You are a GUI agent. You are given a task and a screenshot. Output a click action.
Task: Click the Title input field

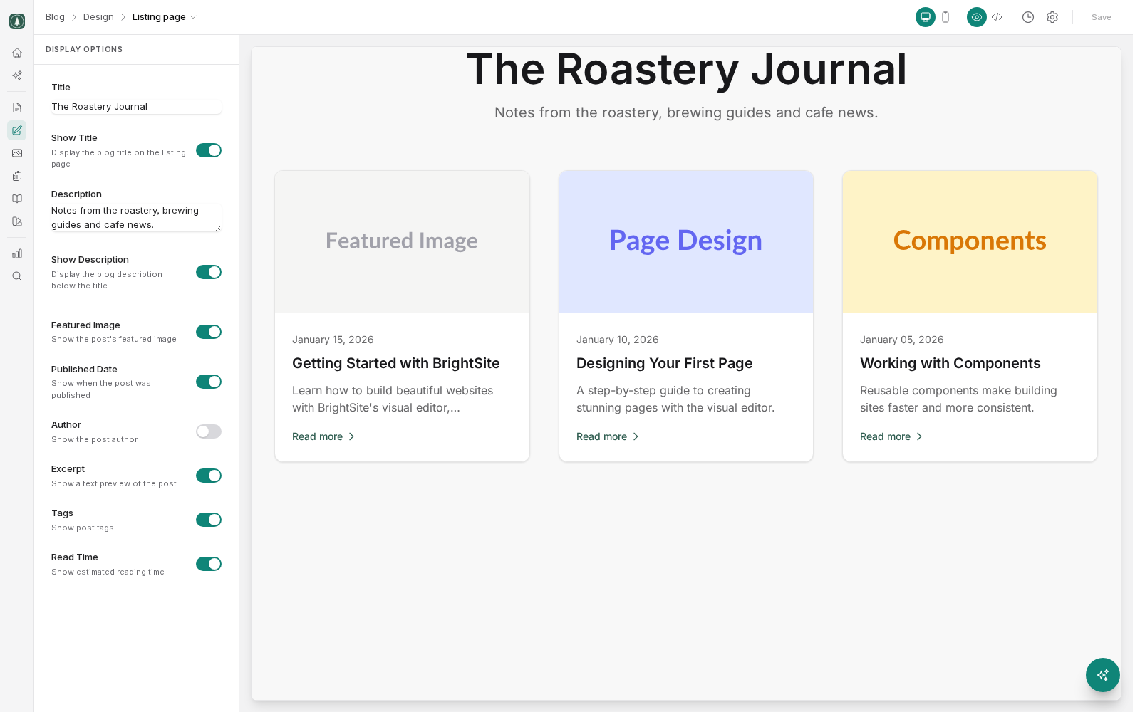tap(136, 107)
